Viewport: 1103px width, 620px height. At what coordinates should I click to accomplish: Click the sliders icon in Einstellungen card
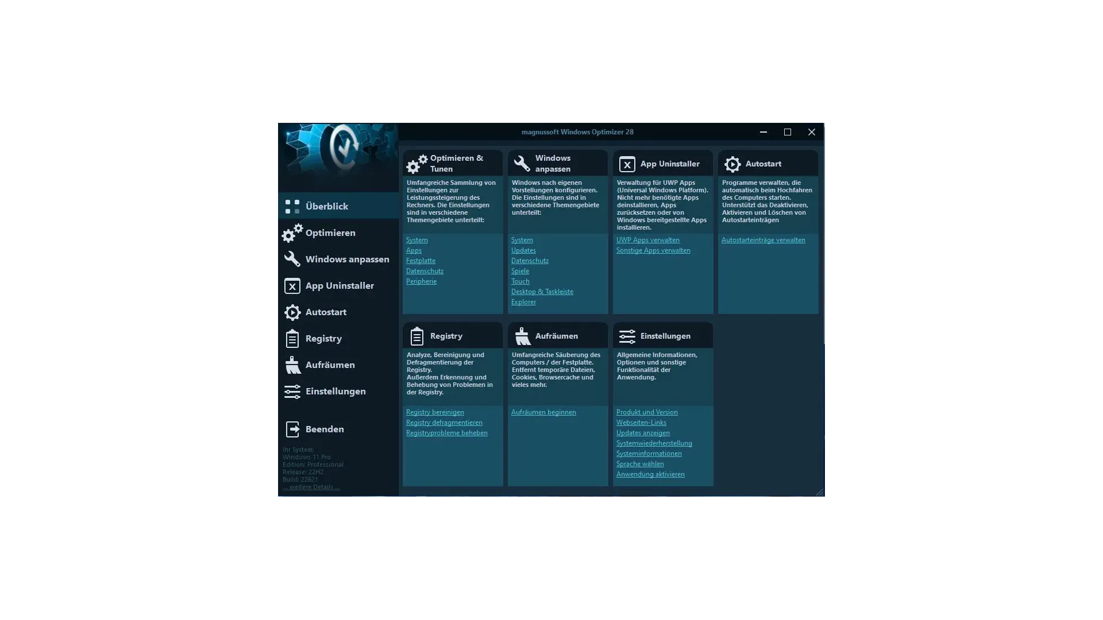pos(627,336)
